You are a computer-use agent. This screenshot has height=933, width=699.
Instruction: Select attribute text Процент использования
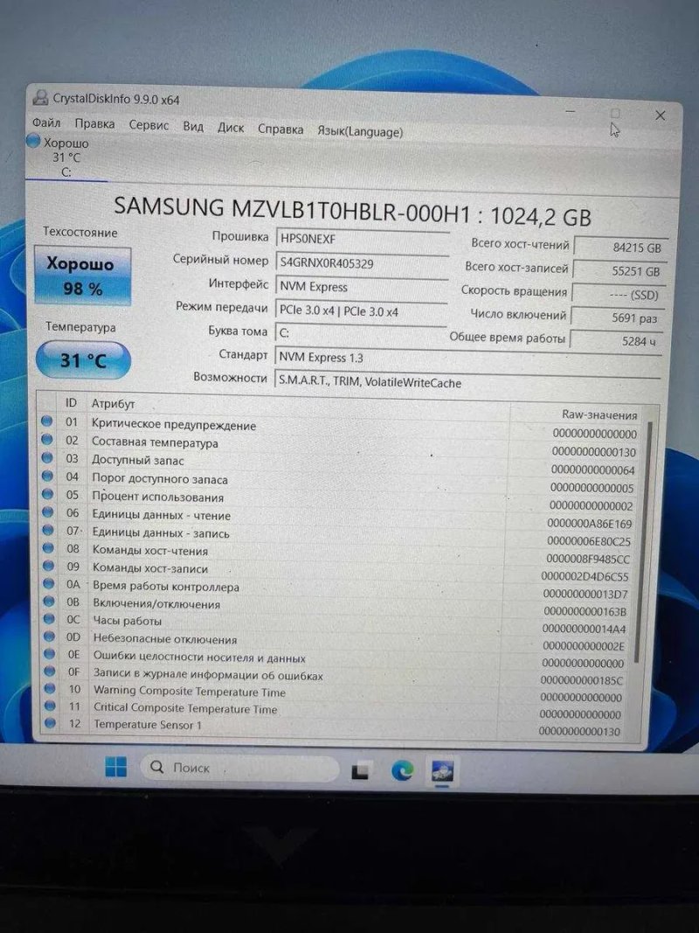[157, 497]
